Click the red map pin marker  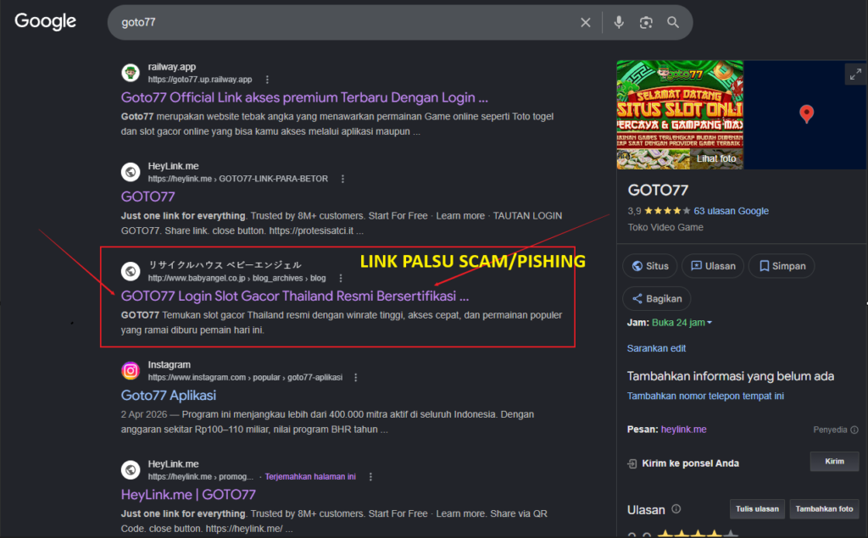coord(807,114)
